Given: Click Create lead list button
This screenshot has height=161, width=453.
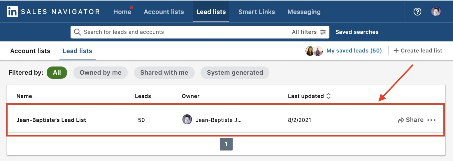Looking at the screenshot, I should (x=418, y=51).
